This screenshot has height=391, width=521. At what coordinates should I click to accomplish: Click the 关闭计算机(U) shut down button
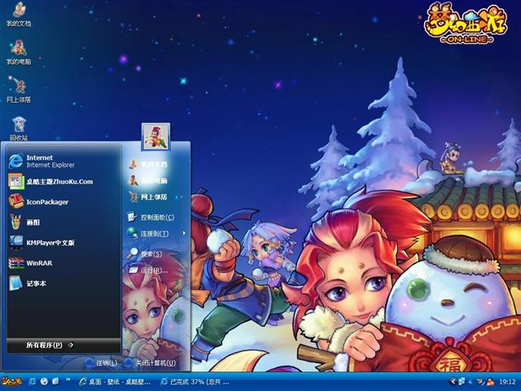pos(150,362)
